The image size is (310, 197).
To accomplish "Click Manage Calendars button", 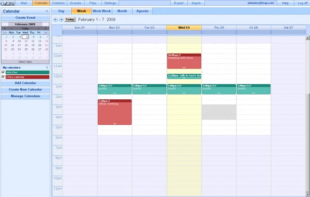I will 25,96.
